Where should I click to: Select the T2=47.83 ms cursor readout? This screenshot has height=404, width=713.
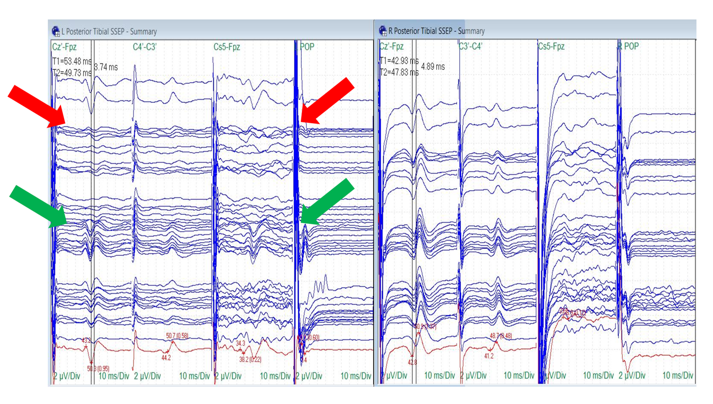click(x=399, y=72)
